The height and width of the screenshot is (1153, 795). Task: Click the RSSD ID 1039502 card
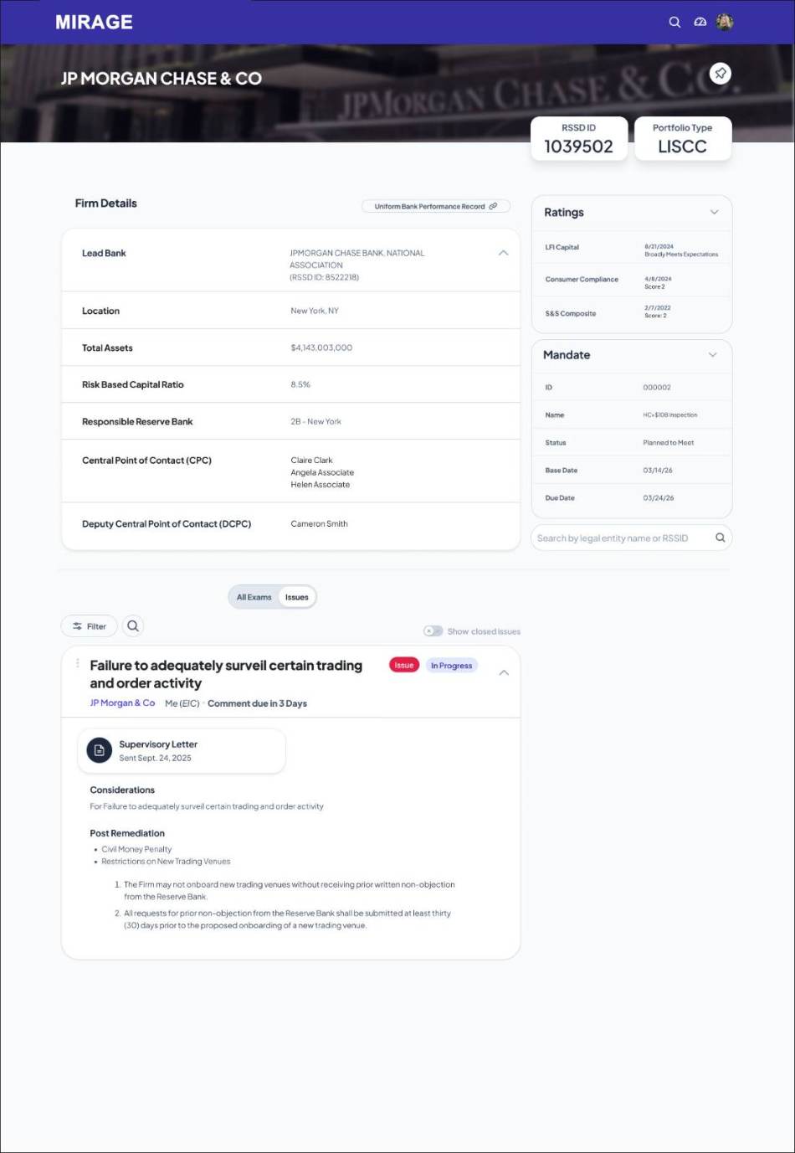click(579, 138)
